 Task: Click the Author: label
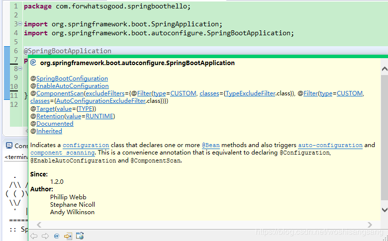click(x=42, y=189)
